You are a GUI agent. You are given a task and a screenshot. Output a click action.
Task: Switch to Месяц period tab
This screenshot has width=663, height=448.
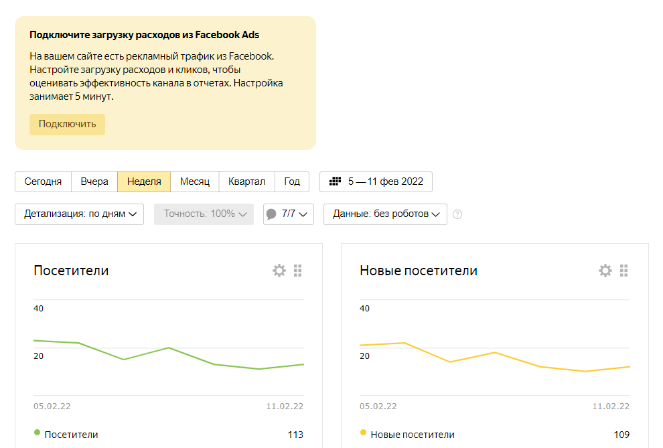pyautogui.click(x=194, y=181)
